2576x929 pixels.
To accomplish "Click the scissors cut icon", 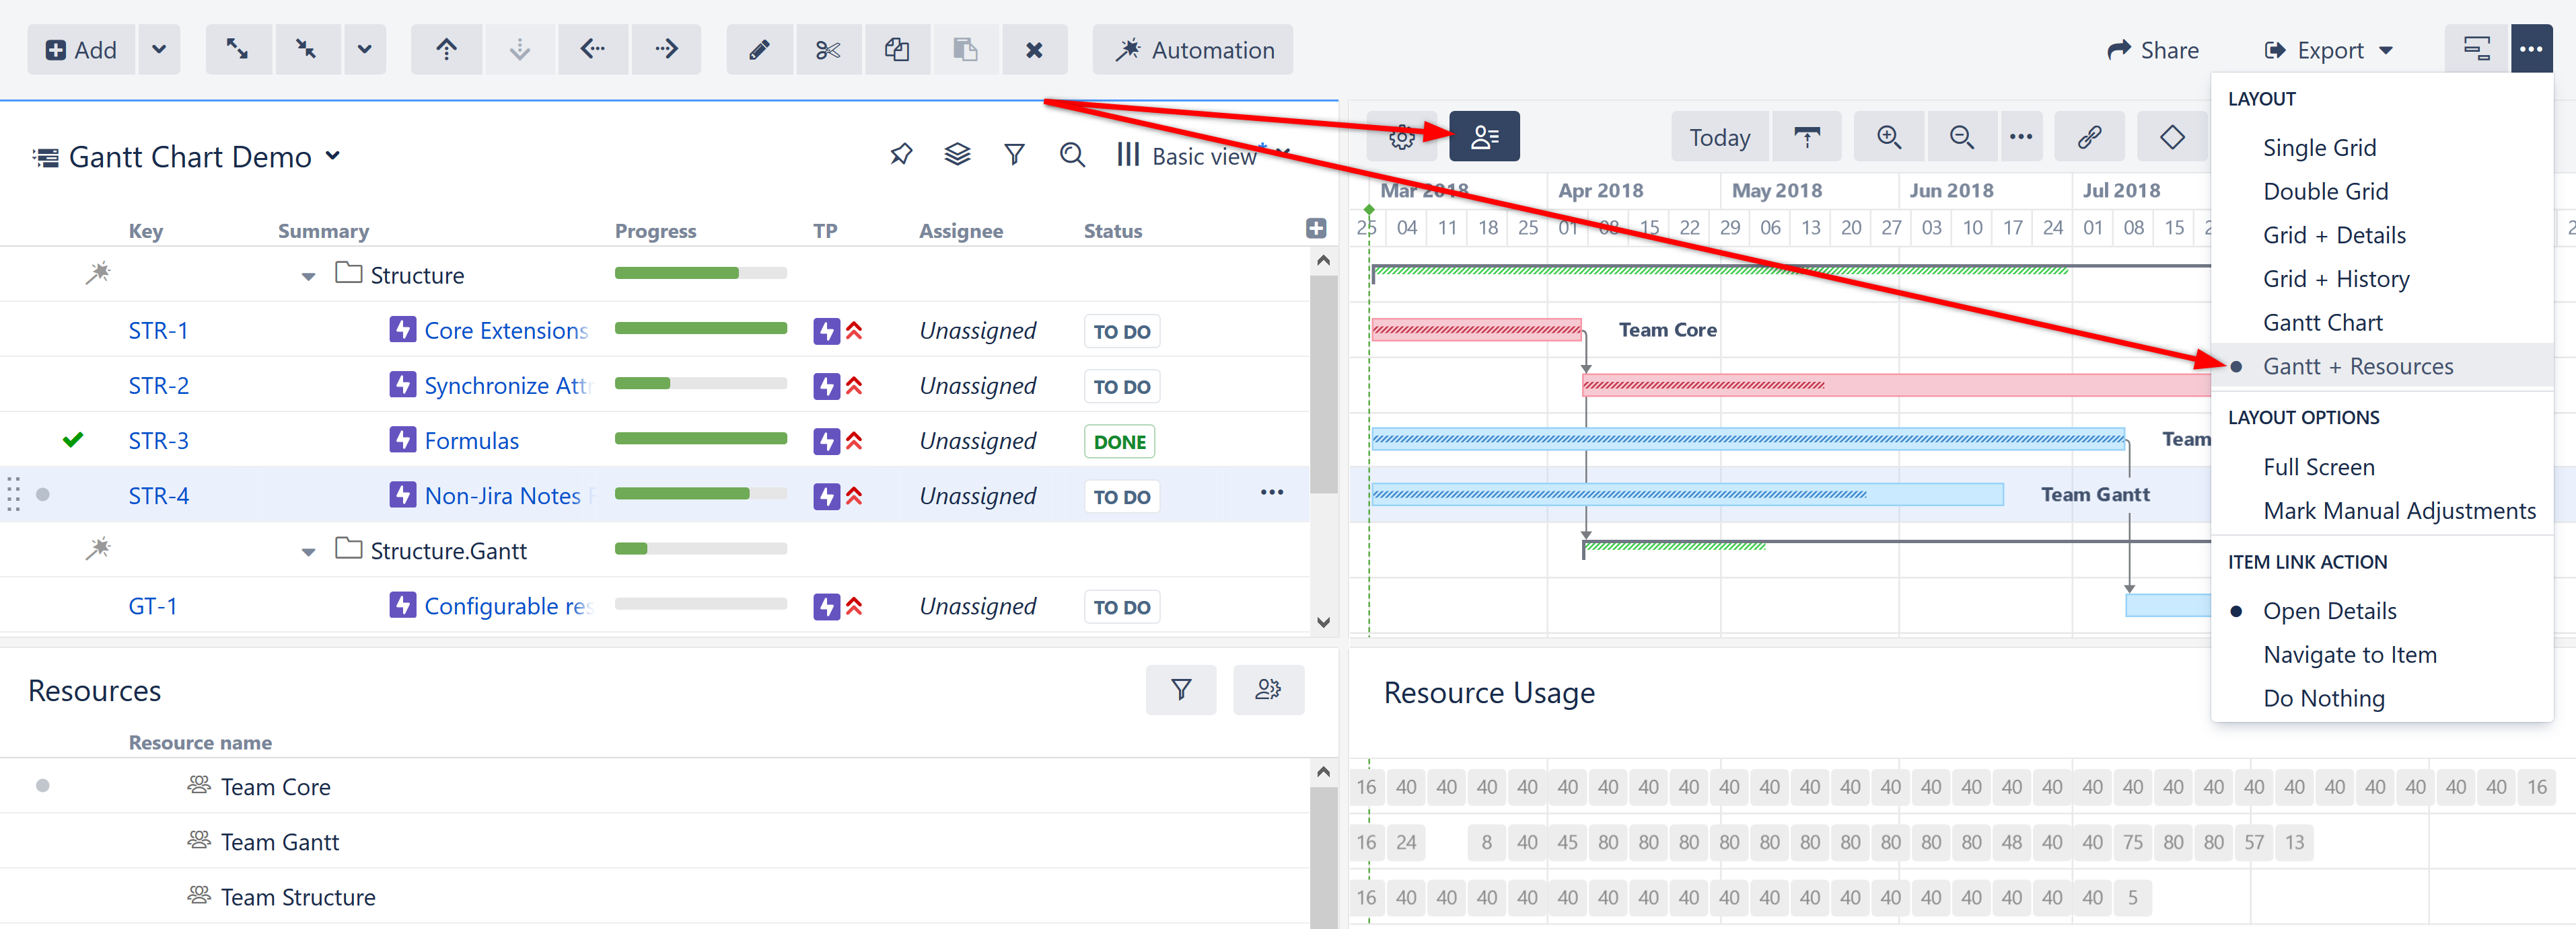I will pos(828,50).
